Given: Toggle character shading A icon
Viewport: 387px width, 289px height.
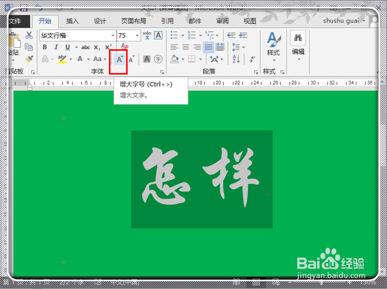Looking at the screenshot, I should (x=147, y=59).
